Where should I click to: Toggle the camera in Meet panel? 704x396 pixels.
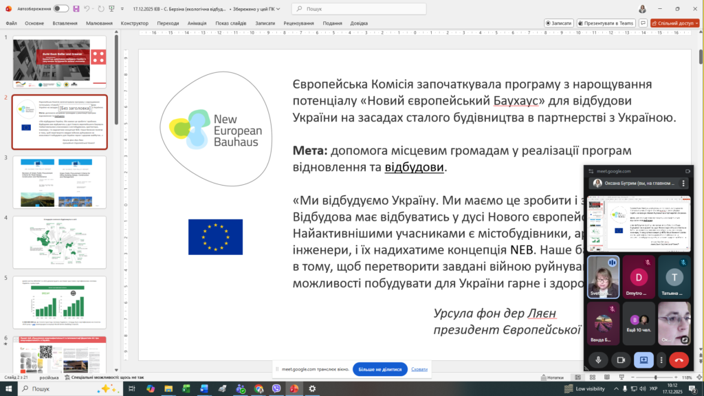pyautogui.click(x=621, y=360)
